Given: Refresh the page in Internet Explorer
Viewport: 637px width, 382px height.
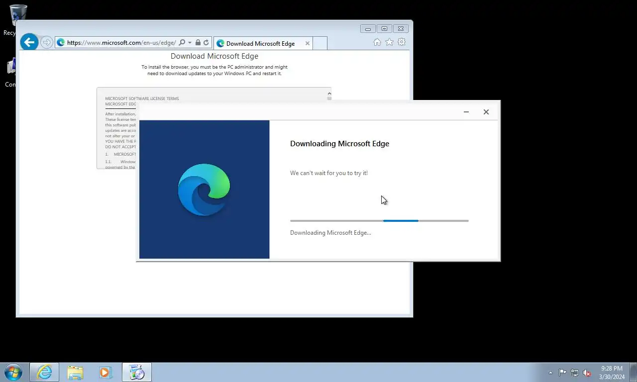Looking at the screenshot, I should click(206, 43).
